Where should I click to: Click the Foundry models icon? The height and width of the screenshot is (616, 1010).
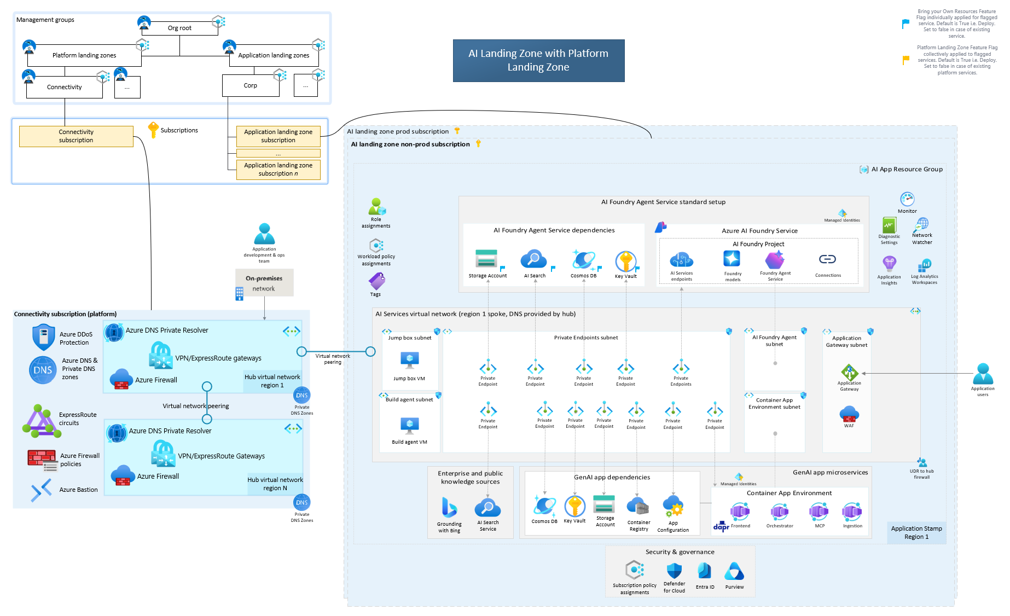coord(732,259)
